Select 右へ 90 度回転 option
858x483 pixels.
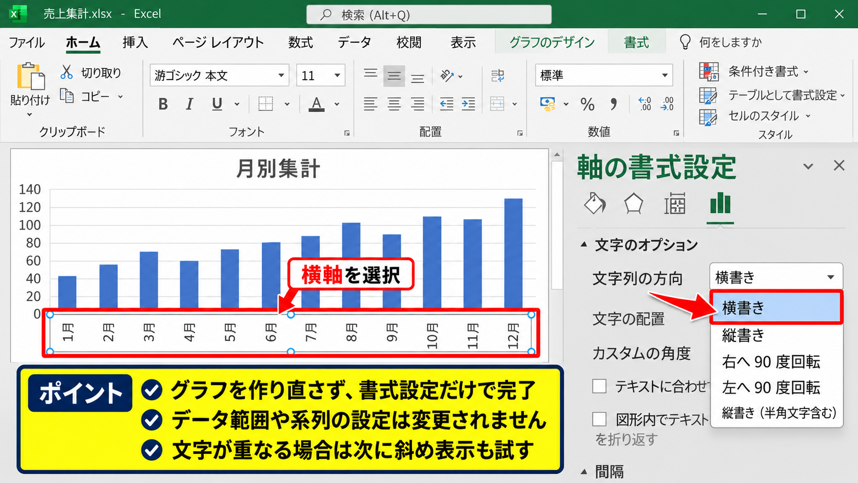pos(776,361)
